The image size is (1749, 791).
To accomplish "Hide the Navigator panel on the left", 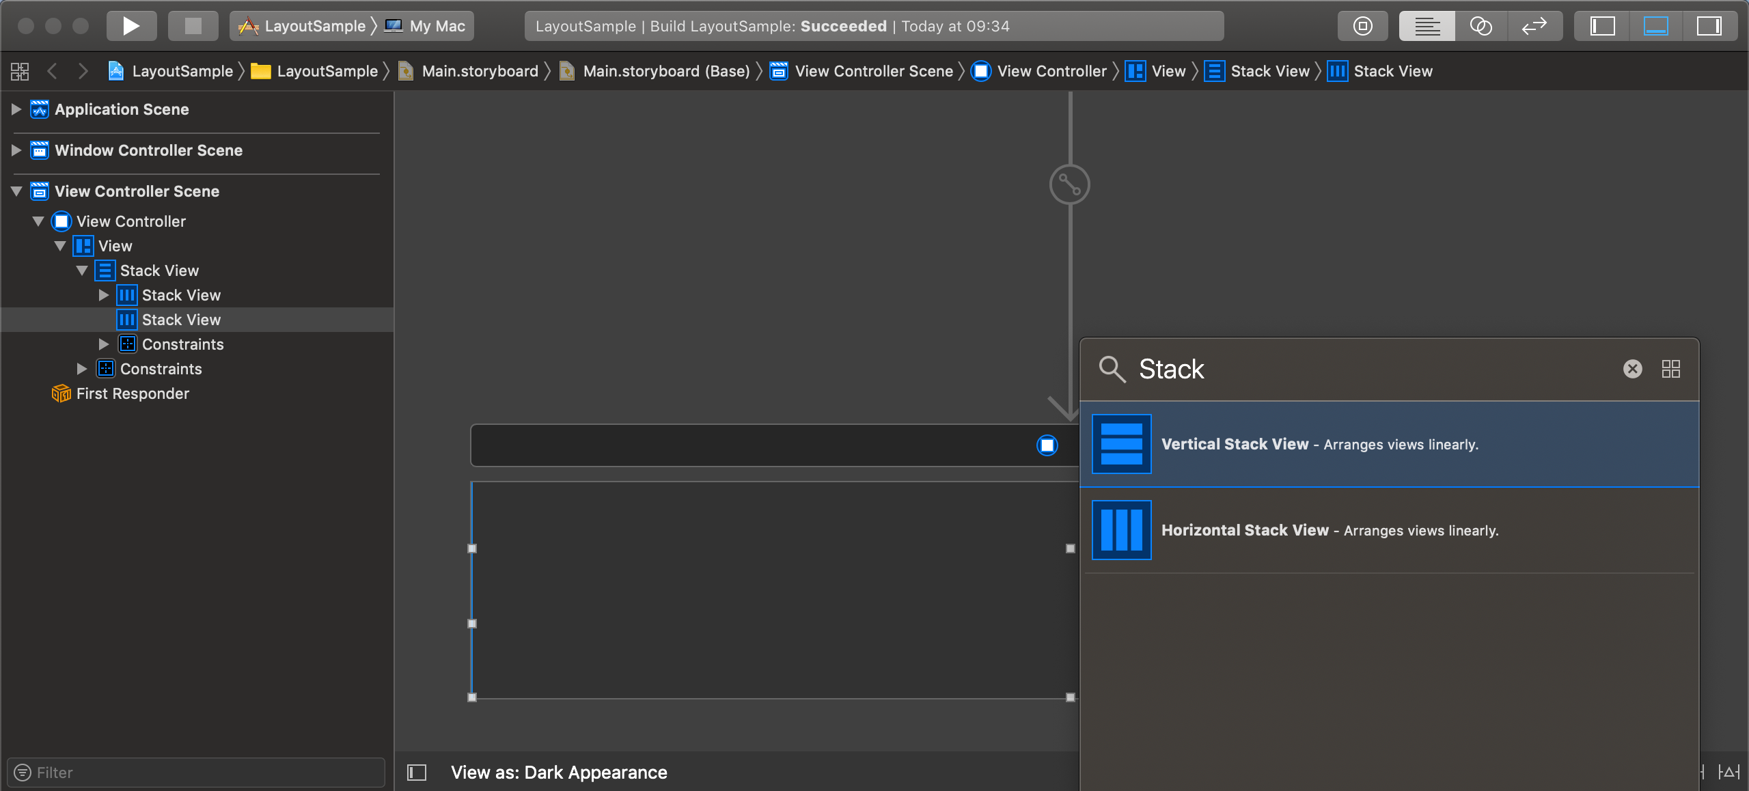I will click(x=1601, y=25).
